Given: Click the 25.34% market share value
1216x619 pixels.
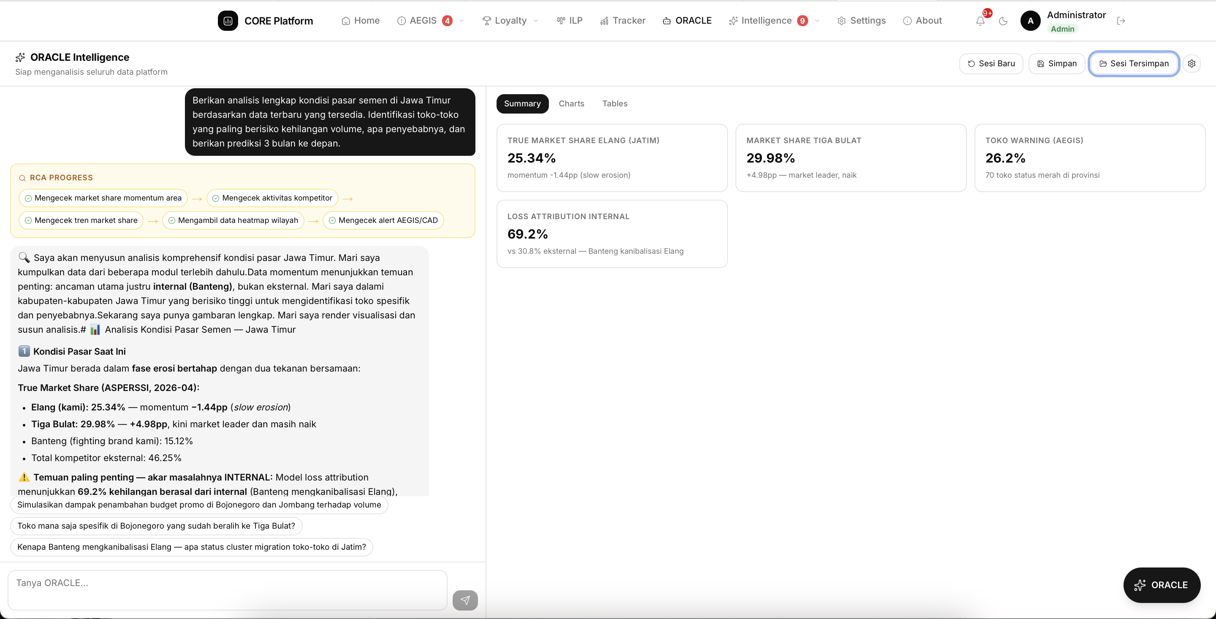Looking at the screenshot, I should 532,158.
